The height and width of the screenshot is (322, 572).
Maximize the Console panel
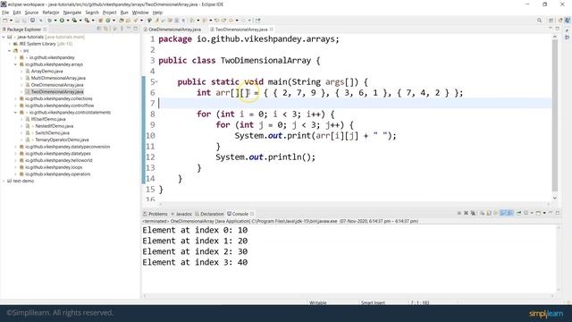click(558, 213)
